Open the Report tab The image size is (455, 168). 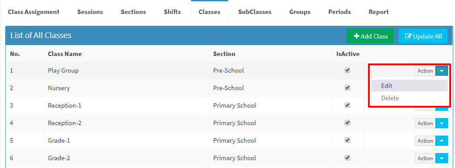tap(379, 12)
